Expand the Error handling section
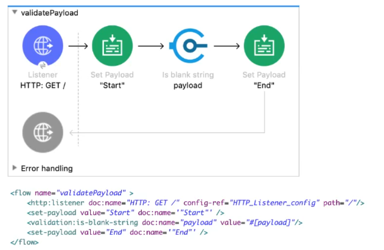 (15, 168)
